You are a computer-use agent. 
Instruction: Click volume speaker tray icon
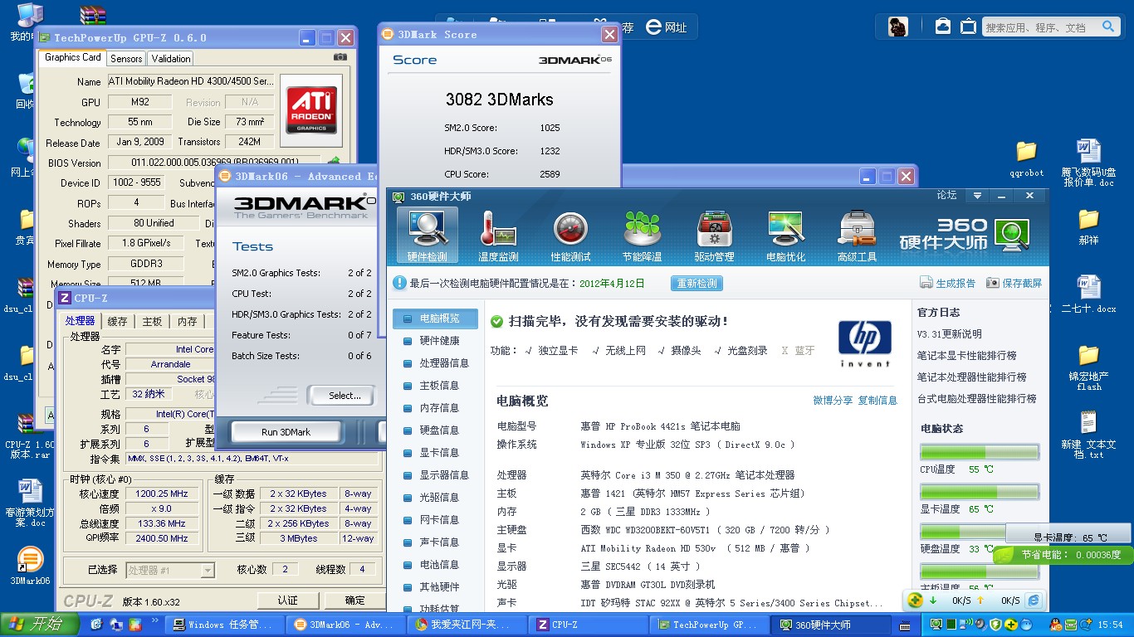point(980,625)
